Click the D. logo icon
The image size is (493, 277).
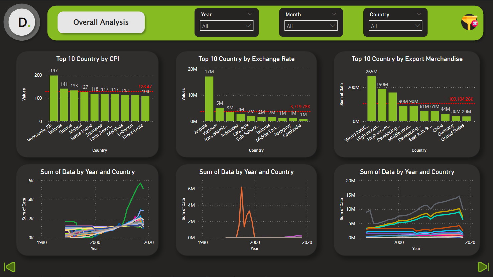(22, 22)
